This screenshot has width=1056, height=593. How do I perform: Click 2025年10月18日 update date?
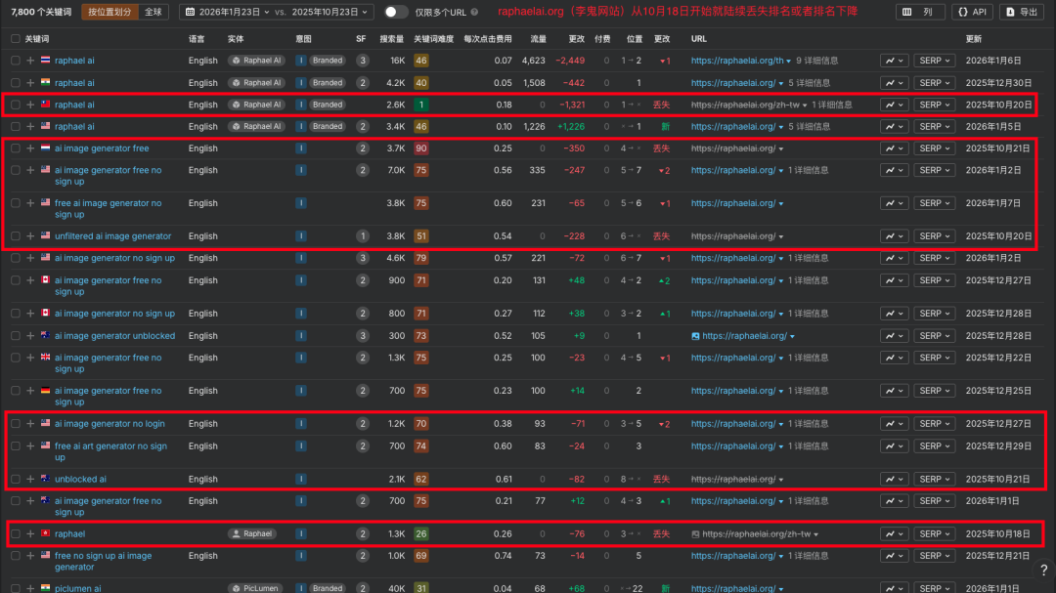(998, 533)
